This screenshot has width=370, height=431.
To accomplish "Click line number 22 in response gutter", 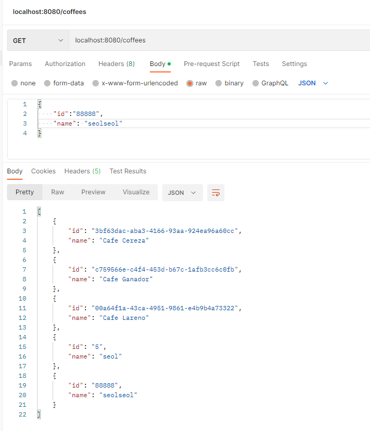I will (x=23, y=414).
